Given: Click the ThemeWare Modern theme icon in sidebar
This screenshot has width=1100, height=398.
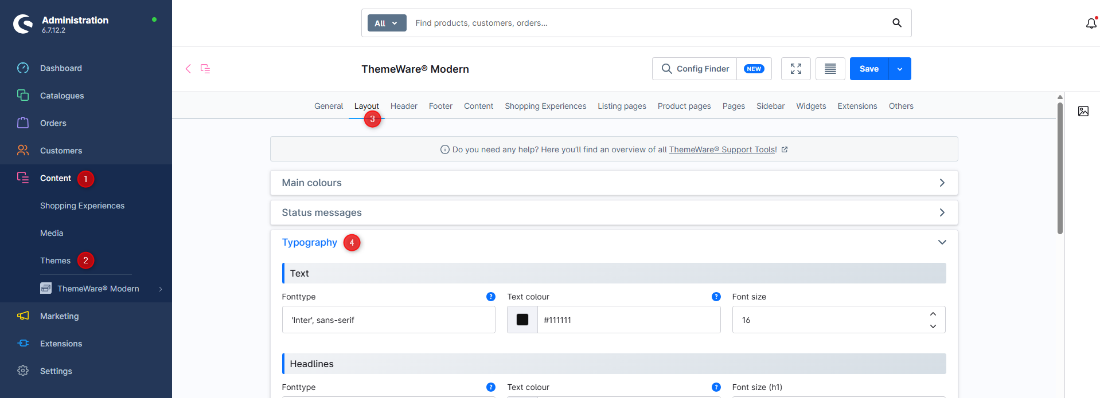Looking at the screenshot, I should pos(46,288).
